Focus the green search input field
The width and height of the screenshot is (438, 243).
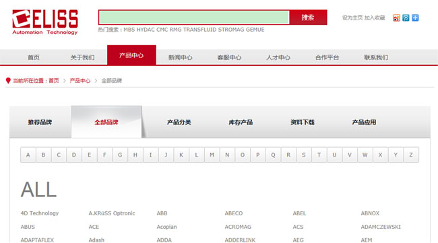pyautogui.click(x=194, y=18)
